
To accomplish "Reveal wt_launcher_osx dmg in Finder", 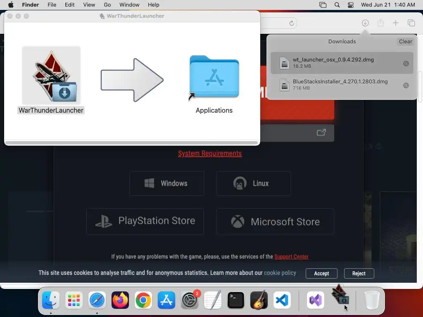I will pos(406,64).
